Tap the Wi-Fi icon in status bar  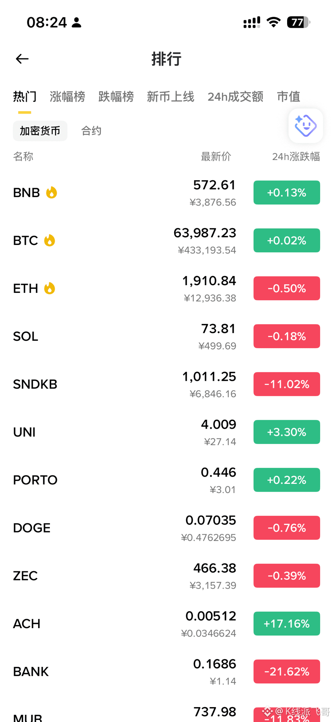click(x=273, y=22)
